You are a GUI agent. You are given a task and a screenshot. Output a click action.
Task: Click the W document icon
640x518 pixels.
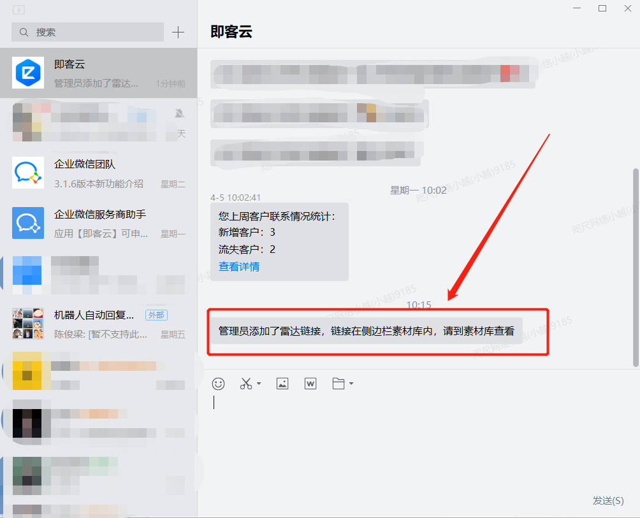[x=310, y=384]
